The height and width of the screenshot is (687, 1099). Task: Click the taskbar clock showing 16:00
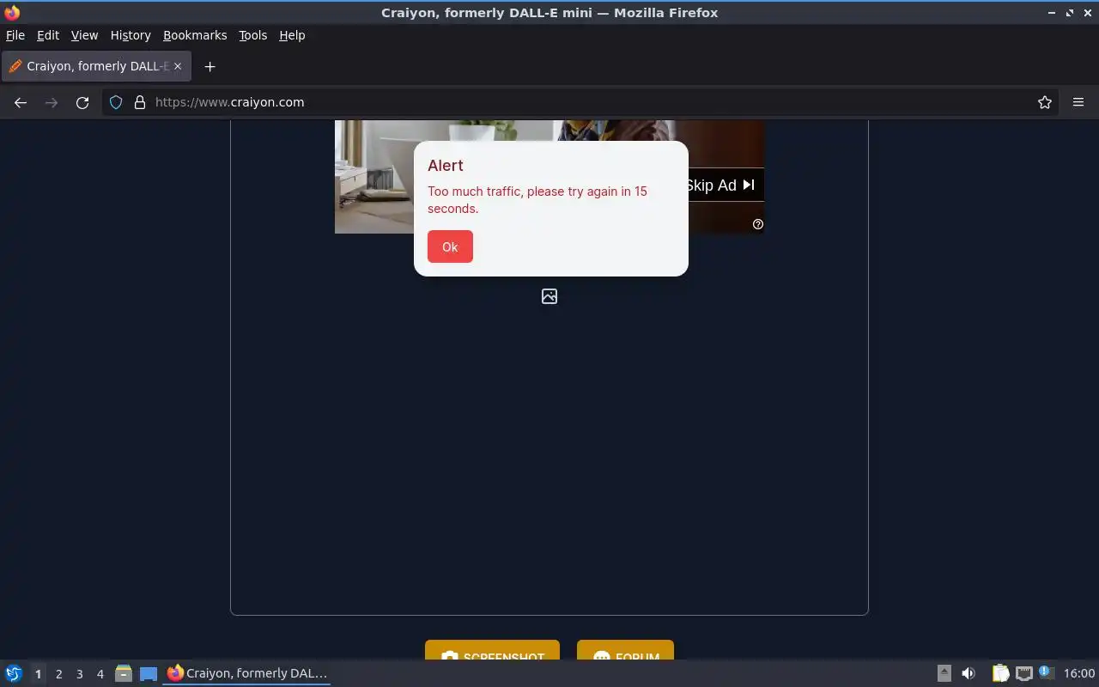(1079, 673)
